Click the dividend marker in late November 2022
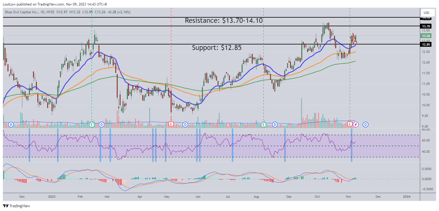This screenshot has height=211, width=439. (11, 124)
